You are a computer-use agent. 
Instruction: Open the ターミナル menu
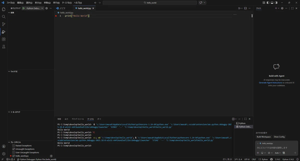coord(67,2)
